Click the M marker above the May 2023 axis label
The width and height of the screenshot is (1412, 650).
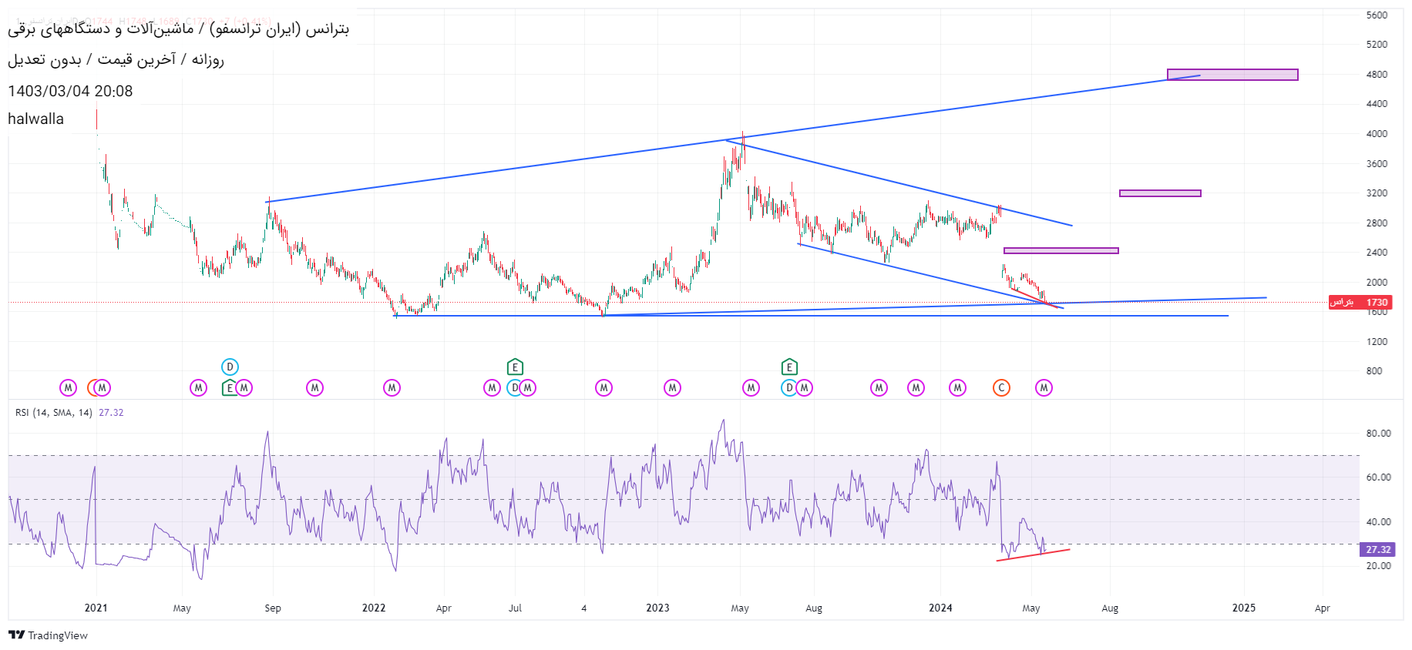(751, 387)
